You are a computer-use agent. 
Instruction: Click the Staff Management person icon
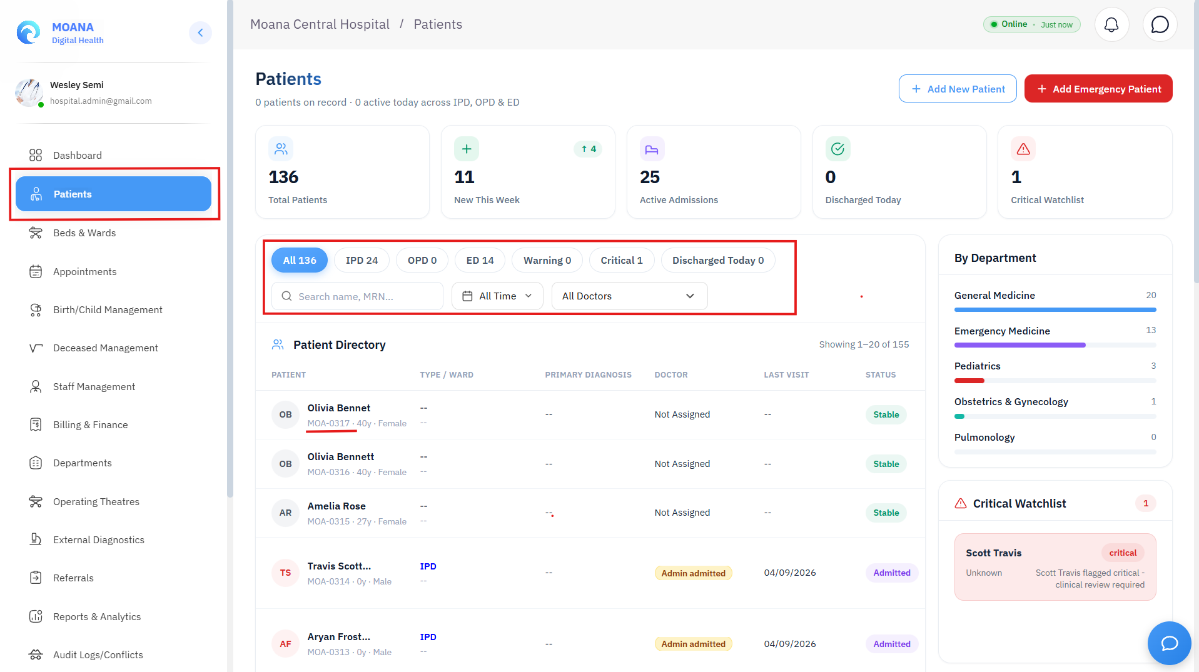pos(36,386)
